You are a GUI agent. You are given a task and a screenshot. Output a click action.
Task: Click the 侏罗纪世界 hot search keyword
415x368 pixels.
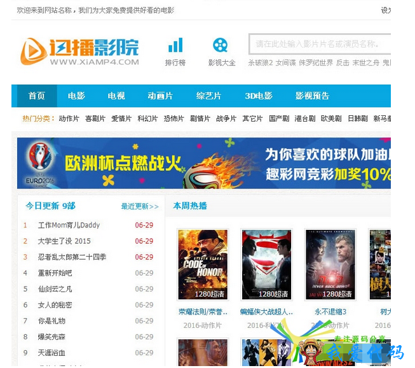[316, 63]
